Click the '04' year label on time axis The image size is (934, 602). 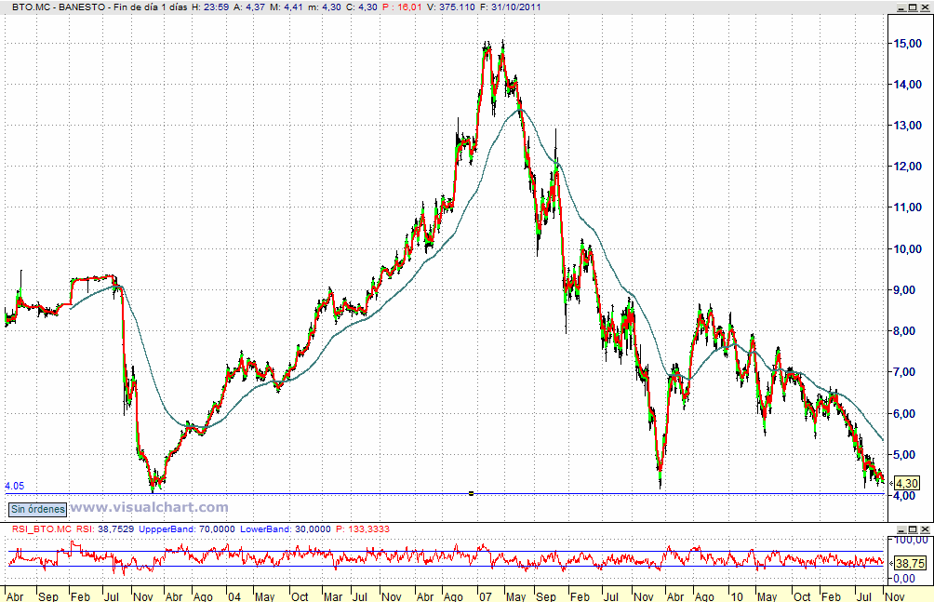pos(234,596)
